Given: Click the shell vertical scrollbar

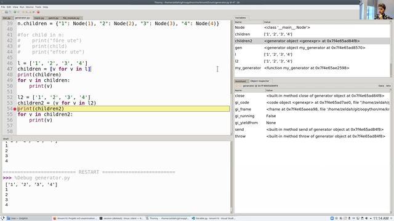Looking at the screenshot, I should 231,177.
